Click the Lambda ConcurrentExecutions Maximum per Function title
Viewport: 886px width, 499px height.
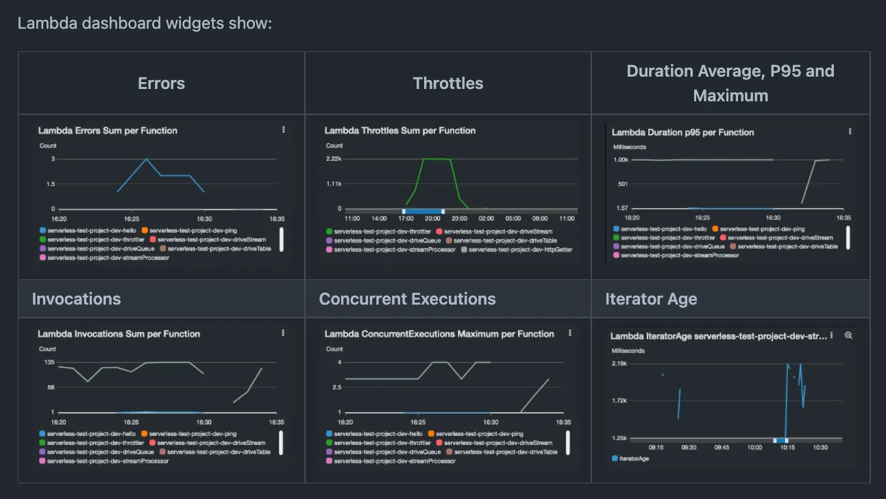coord(439,333)
